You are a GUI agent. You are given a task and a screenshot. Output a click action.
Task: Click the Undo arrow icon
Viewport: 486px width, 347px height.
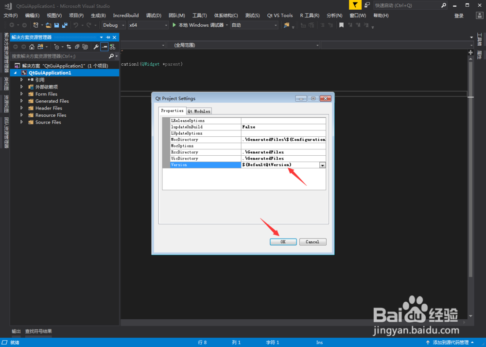point(76,25)
